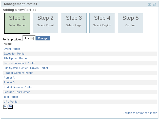160x120 pixels.
Task: Select File System Content Driven Portlet
Action: pyautogui.click(x=26, y=68)
